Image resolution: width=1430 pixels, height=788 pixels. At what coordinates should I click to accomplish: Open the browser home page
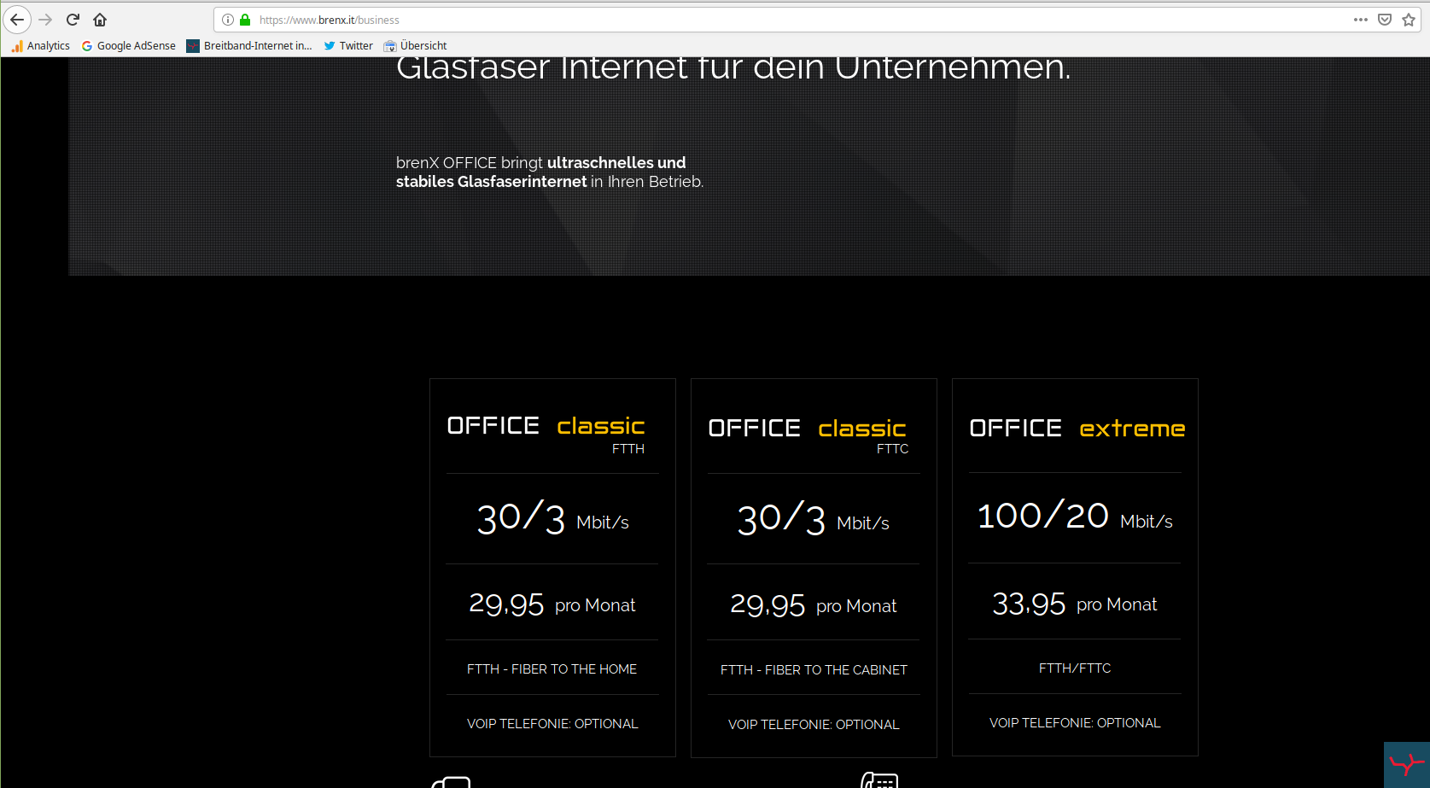(100, 20)
